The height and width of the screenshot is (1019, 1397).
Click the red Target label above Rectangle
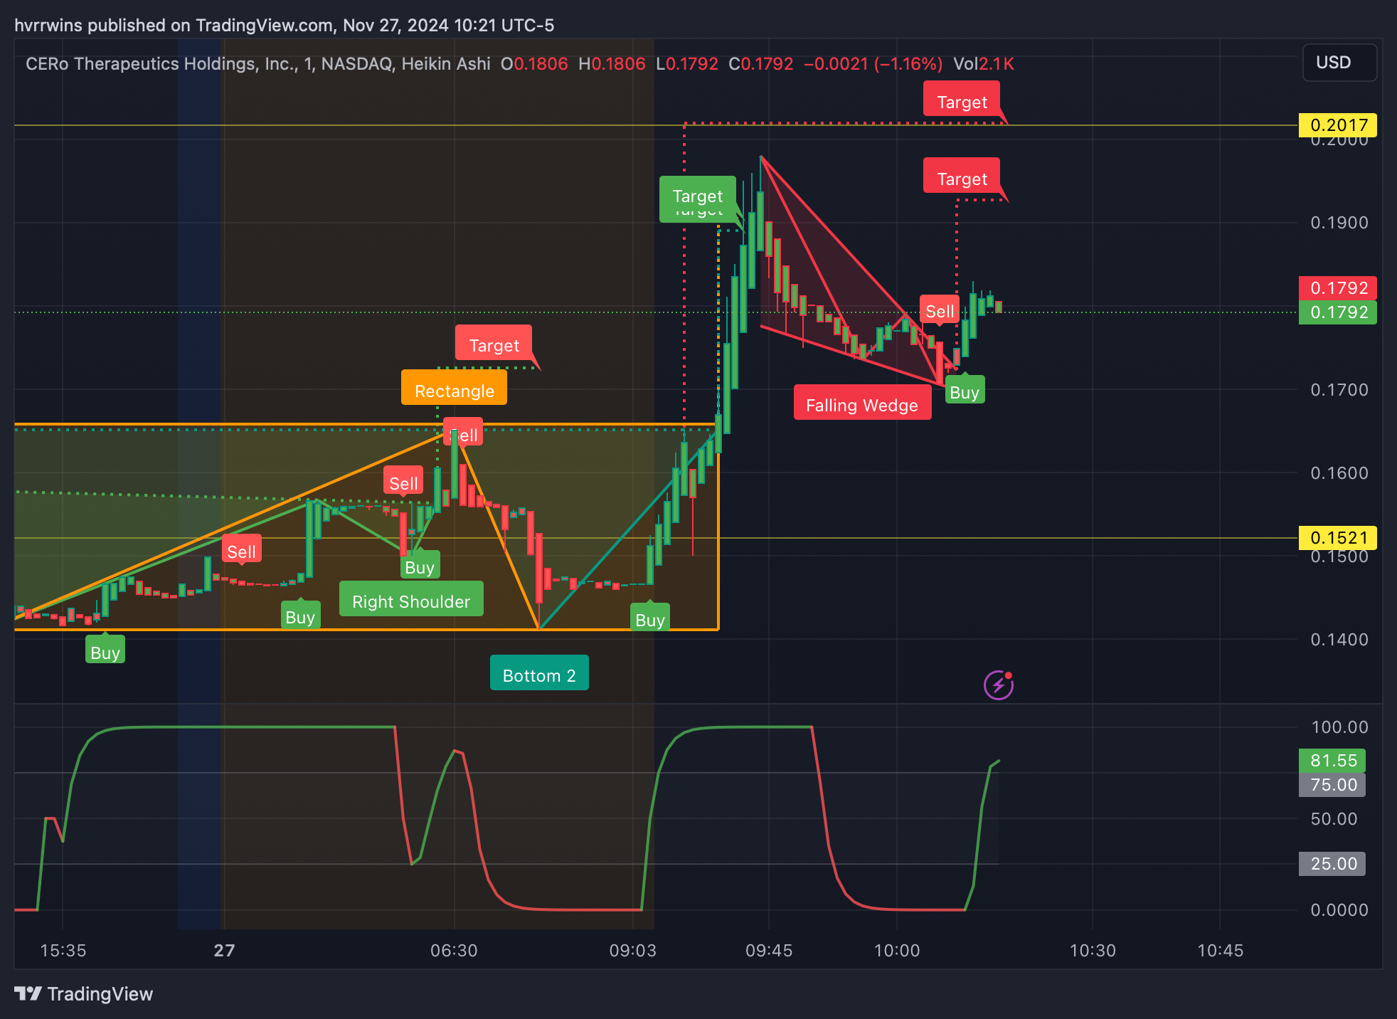494,343
